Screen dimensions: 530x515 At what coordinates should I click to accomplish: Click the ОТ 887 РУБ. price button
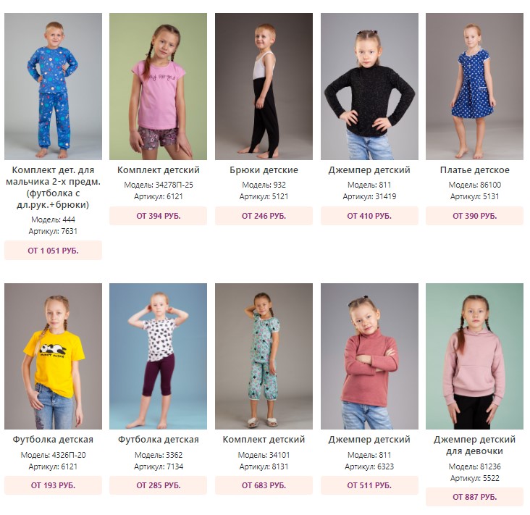[x=474, y=497]
